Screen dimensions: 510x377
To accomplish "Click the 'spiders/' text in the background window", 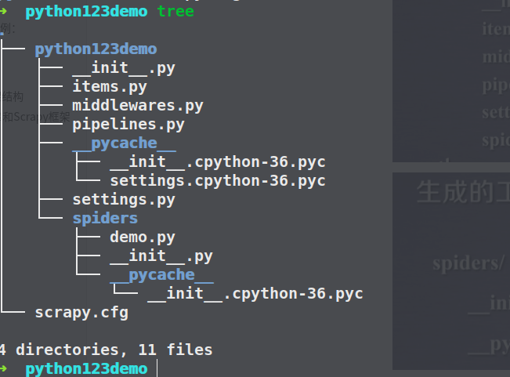I will 468,263.
